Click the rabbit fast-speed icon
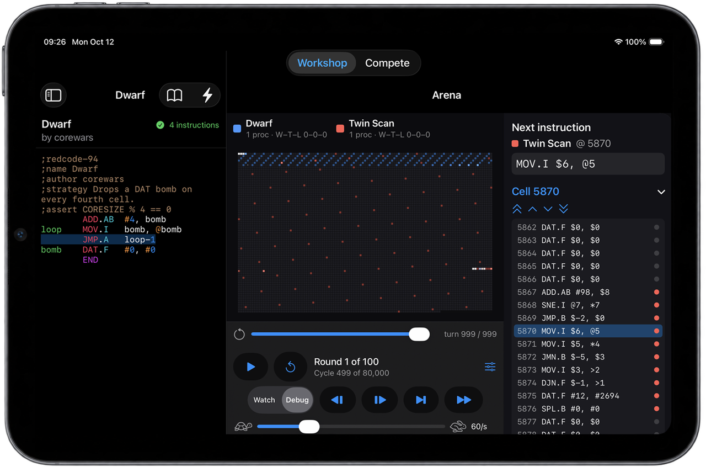The image size is (706, 467). [458, 427]
